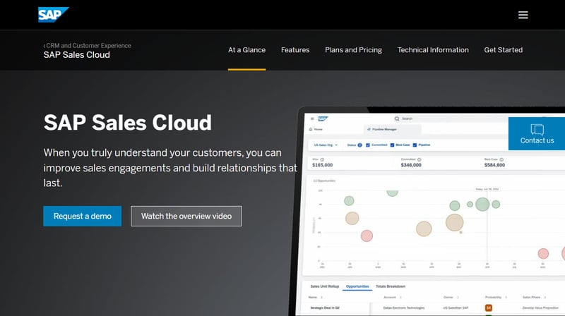The width and height of the screenshot is (565, 316).
Task: Open the Owner column menu
Action: (458, 297)
